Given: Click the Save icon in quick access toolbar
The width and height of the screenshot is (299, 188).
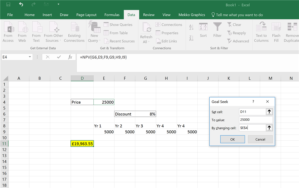Looking at the screenshot, I should pyautogui.click(x=8, y=4).
